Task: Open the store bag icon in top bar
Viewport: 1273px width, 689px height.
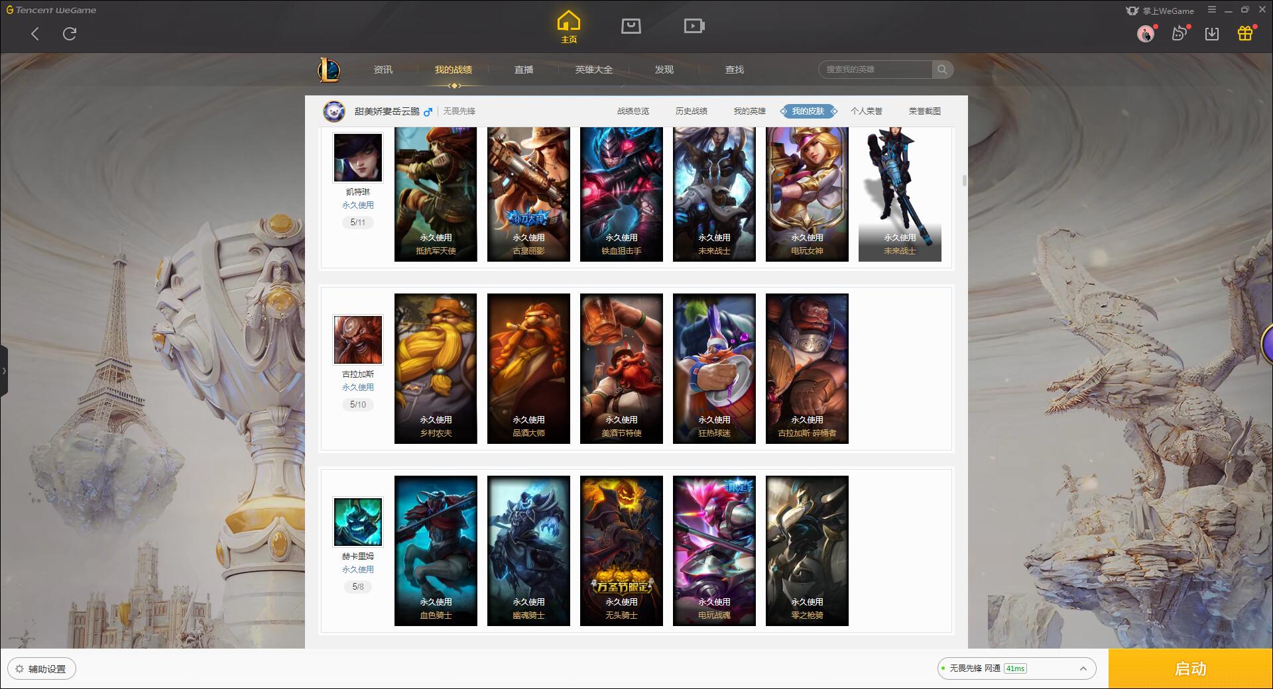Action: point(631,26)
